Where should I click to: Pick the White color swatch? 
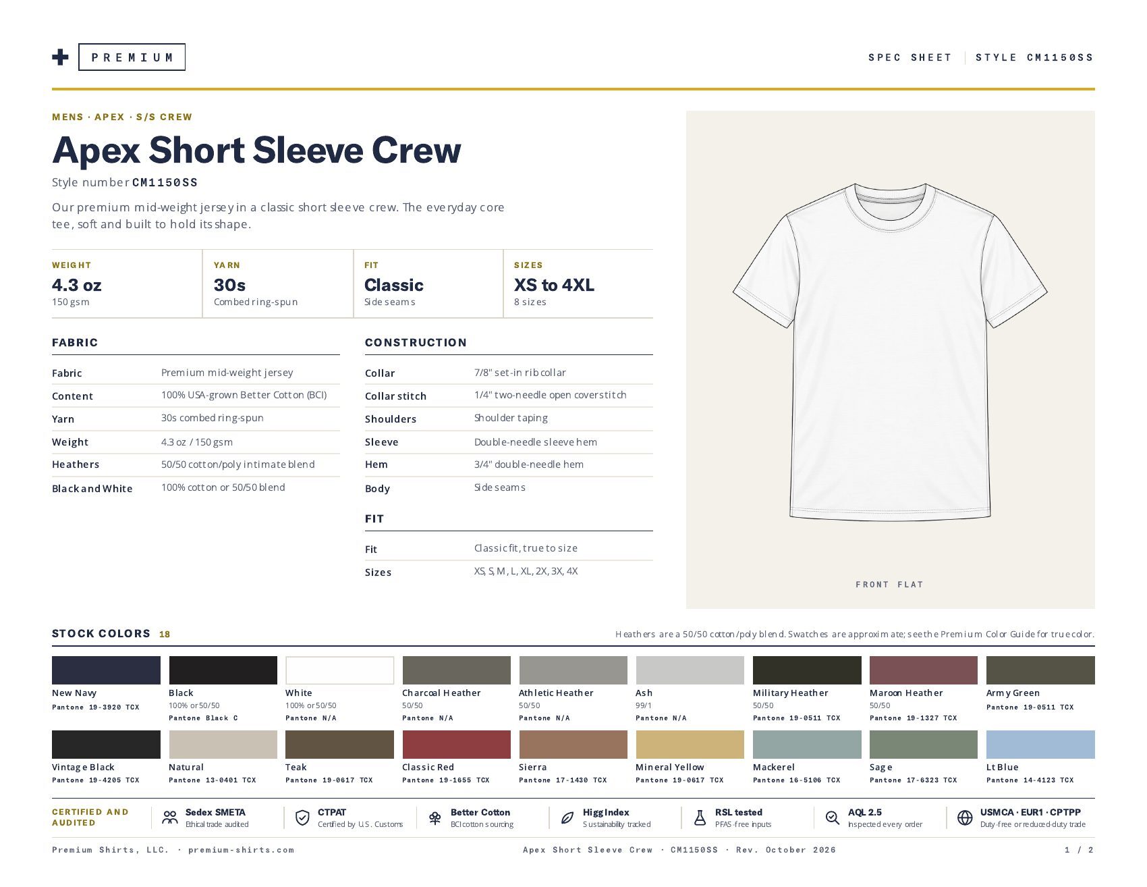(339, 670)
